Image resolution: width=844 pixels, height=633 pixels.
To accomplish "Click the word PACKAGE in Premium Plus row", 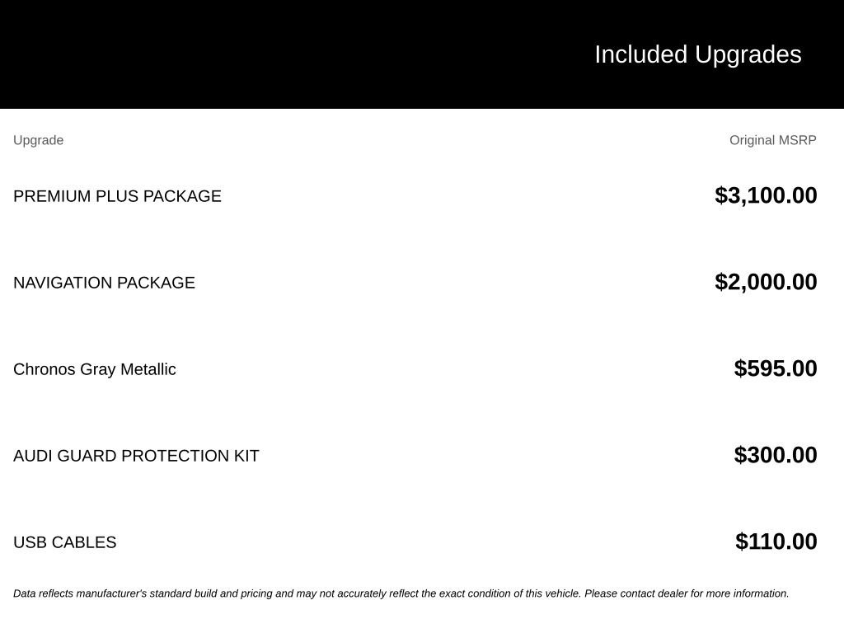I will [x=182, y=196].
